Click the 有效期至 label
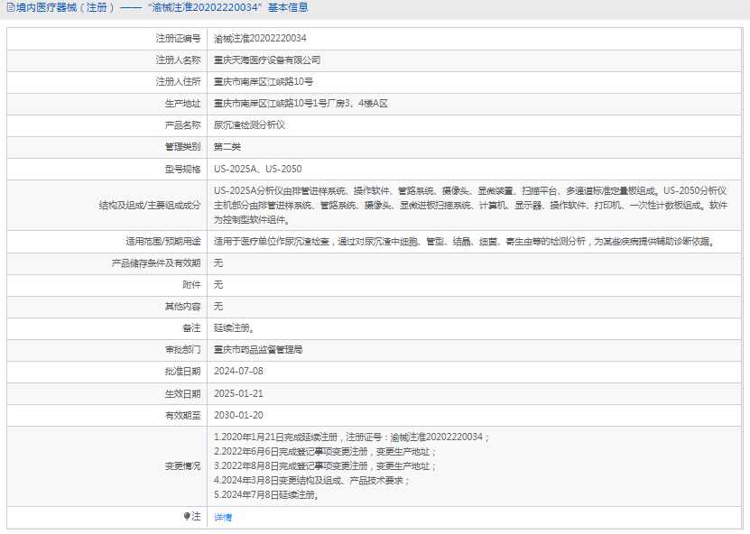 pyautogui.click(x=182, y=416)
